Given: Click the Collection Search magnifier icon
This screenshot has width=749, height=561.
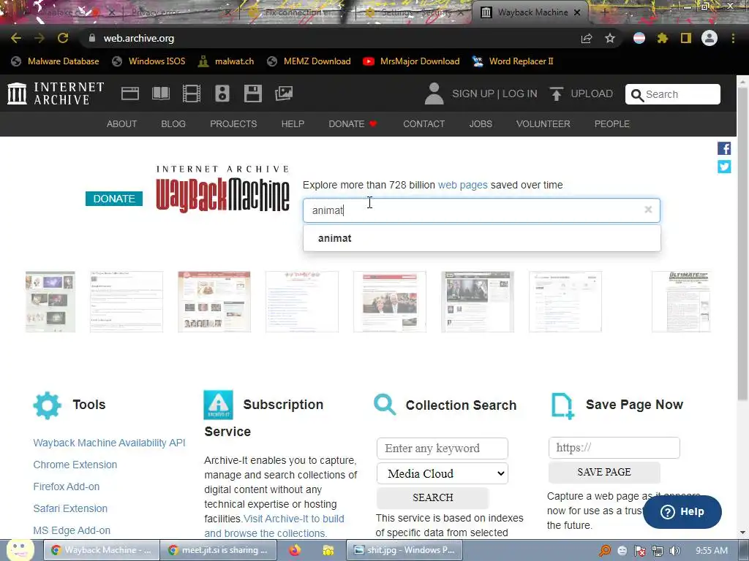Looking at the screenshot, I should pos(385,405).
